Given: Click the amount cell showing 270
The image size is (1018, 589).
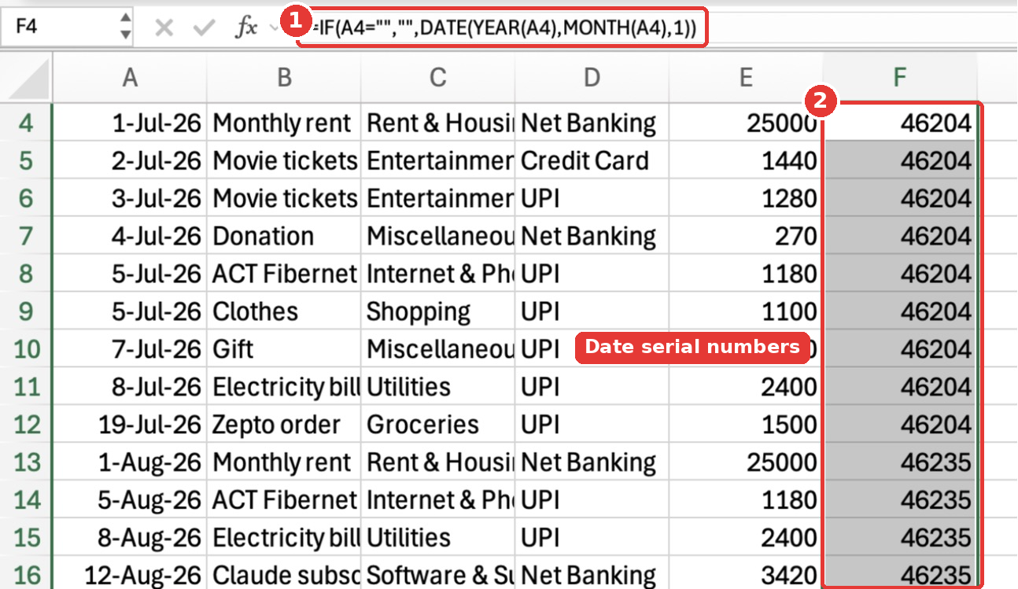Looking at the screenshot, I should 746,236.
